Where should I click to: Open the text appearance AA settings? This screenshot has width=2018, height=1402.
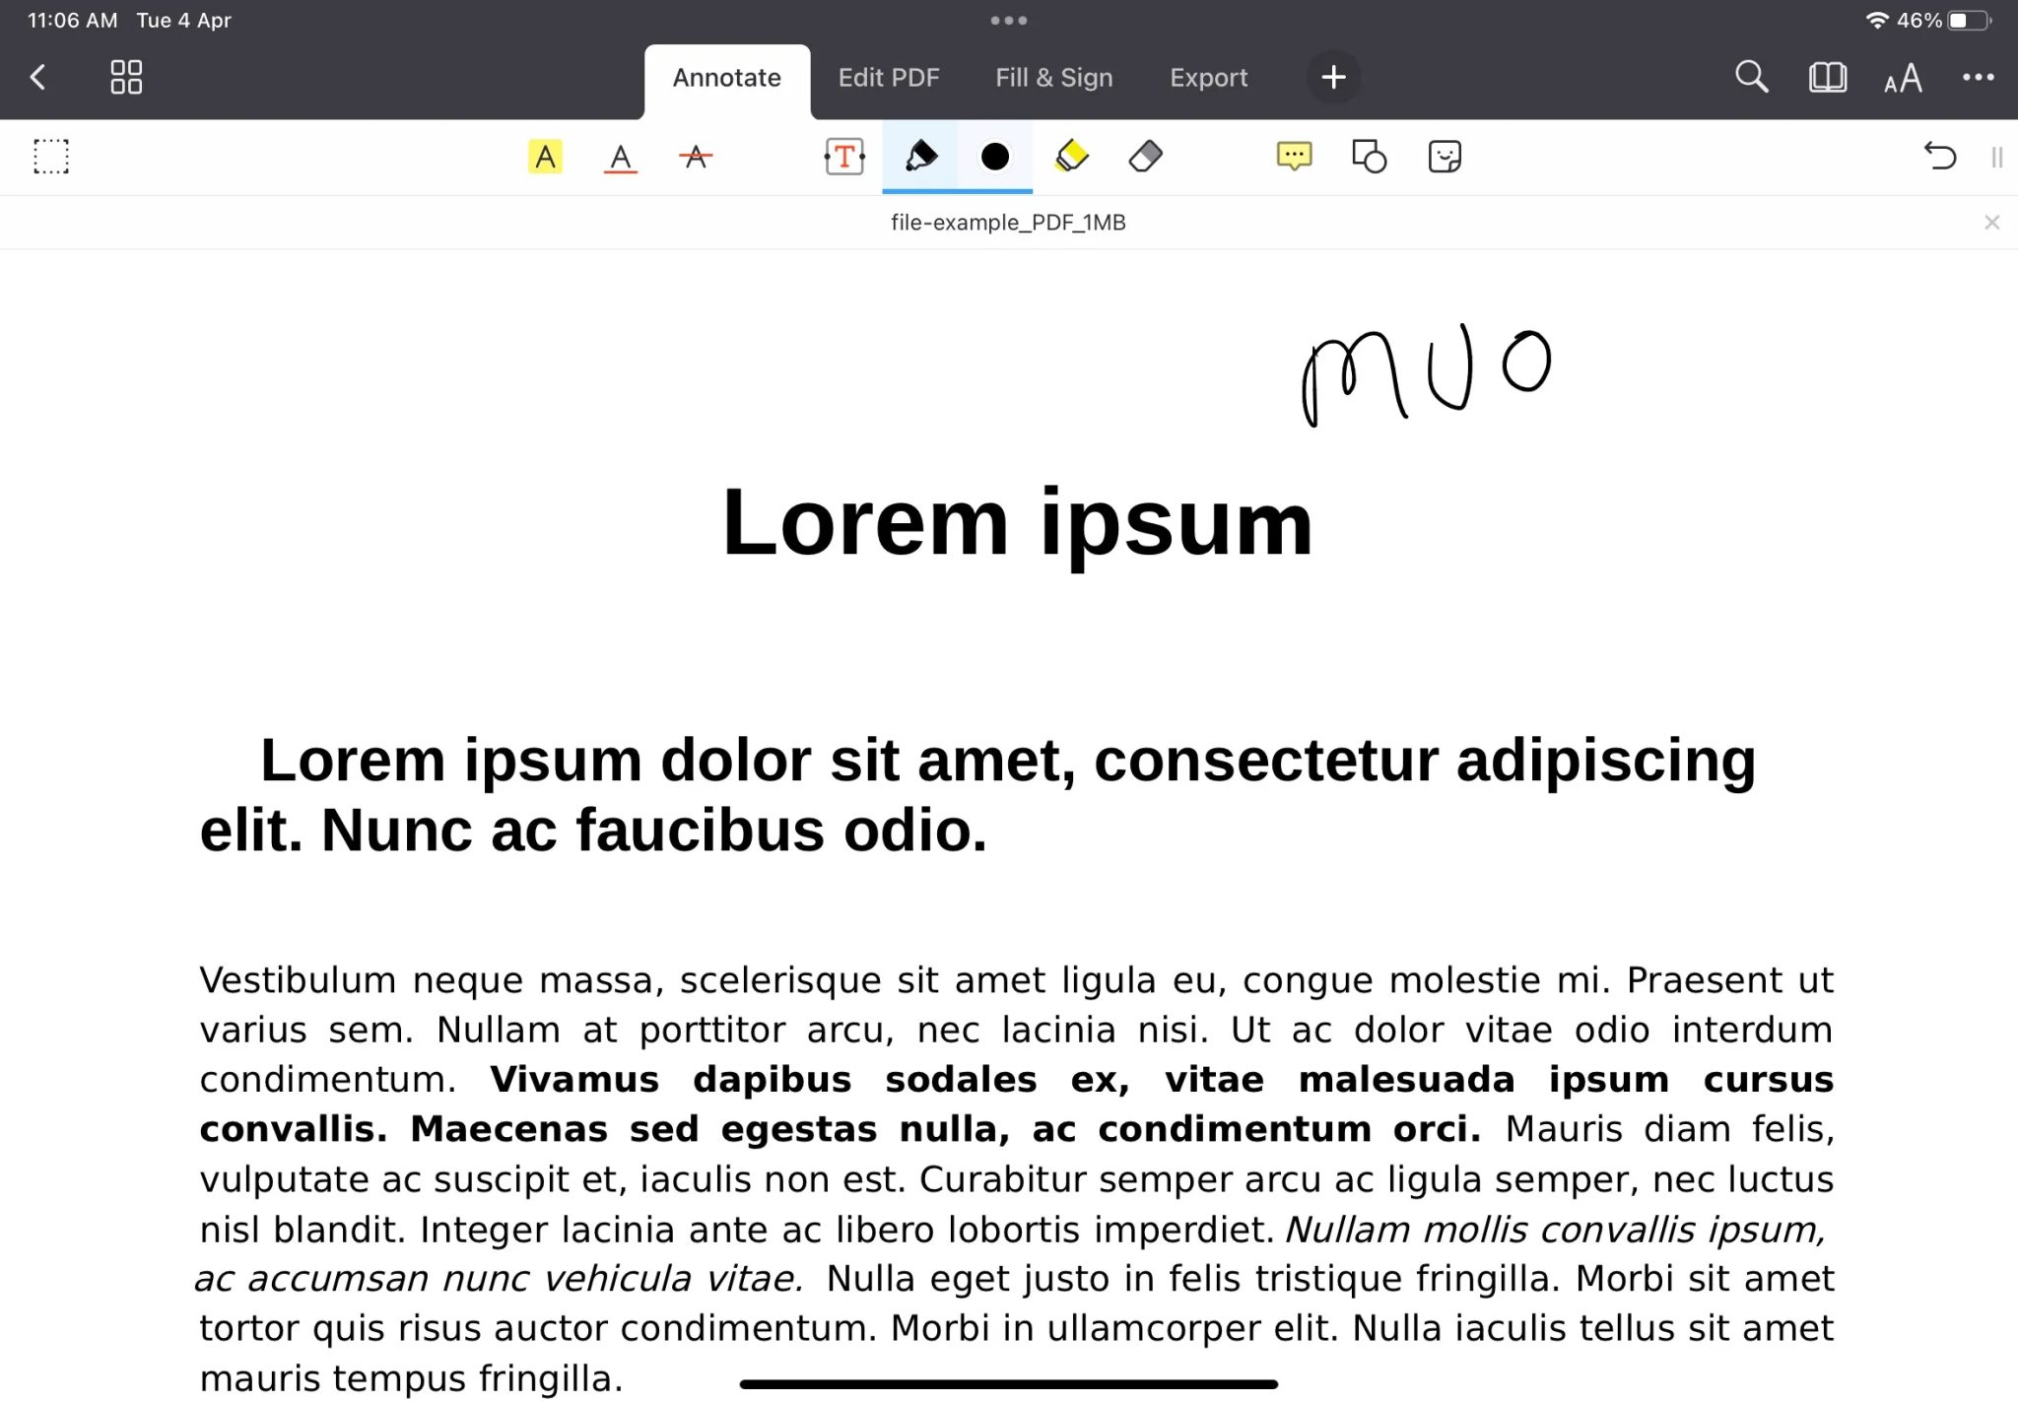[x=1901, y=77]
